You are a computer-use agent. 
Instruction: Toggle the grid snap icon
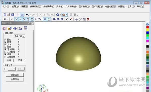tap(45, 19)
